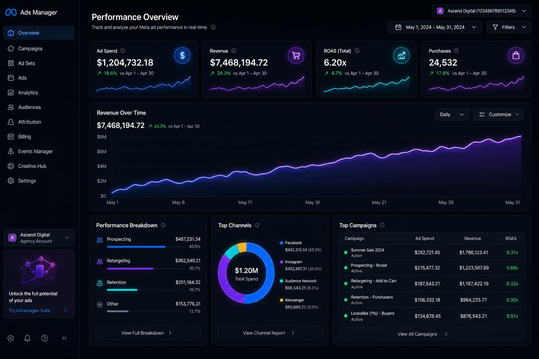The width and height of the screenshot is (539, 359).
Task: Click the Creative Hub icon
Action: [11, 166]
